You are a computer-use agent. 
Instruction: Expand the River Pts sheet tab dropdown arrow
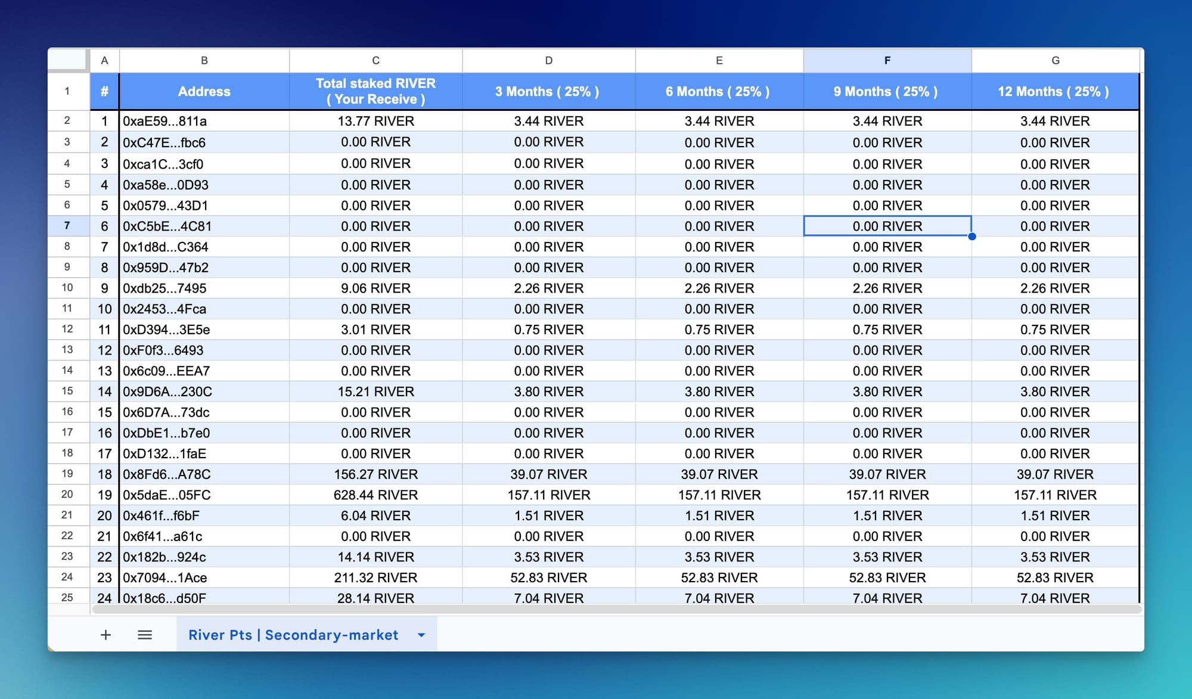[421, 635]
